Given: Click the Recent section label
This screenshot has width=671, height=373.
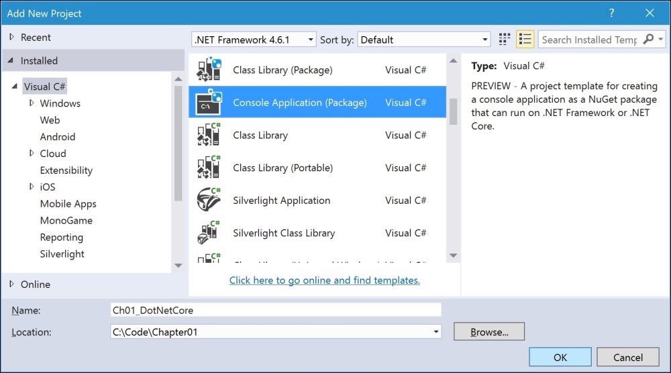Looking at the screenshot, I should (36, 37).
